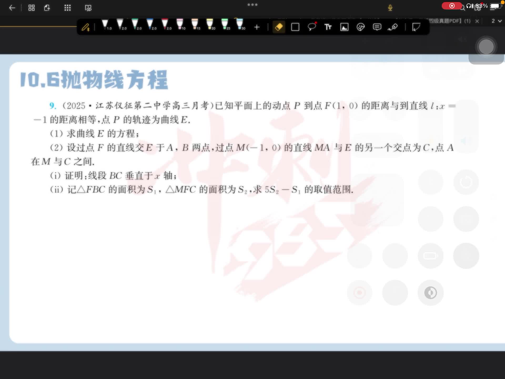Viewport: 505px width, 379px height.
Task: Choose the text tool
Action: pyautogui.click(x=328, y=27)
